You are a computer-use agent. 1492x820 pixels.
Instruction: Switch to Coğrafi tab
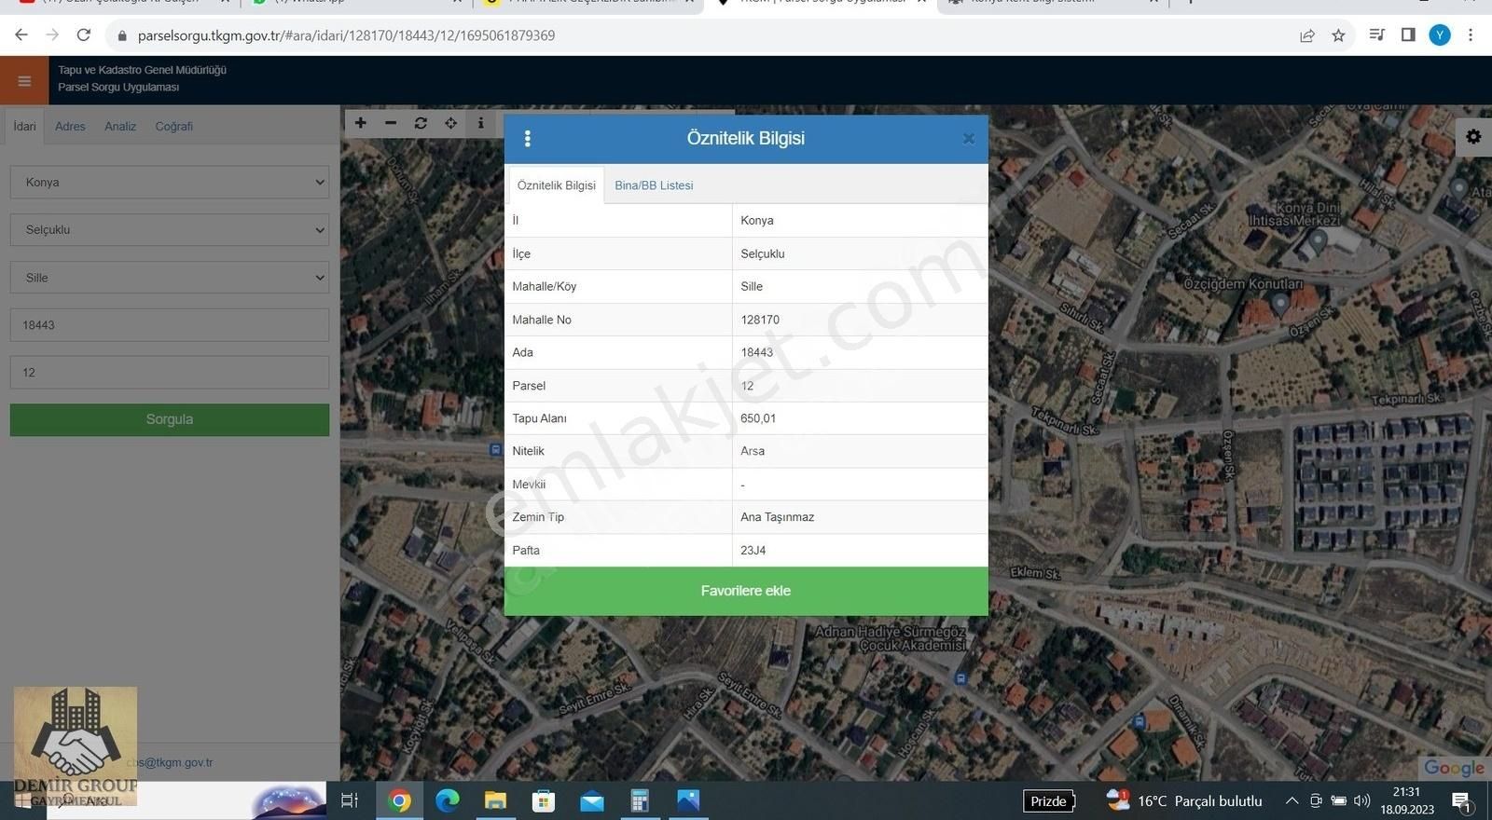(173, 127)
